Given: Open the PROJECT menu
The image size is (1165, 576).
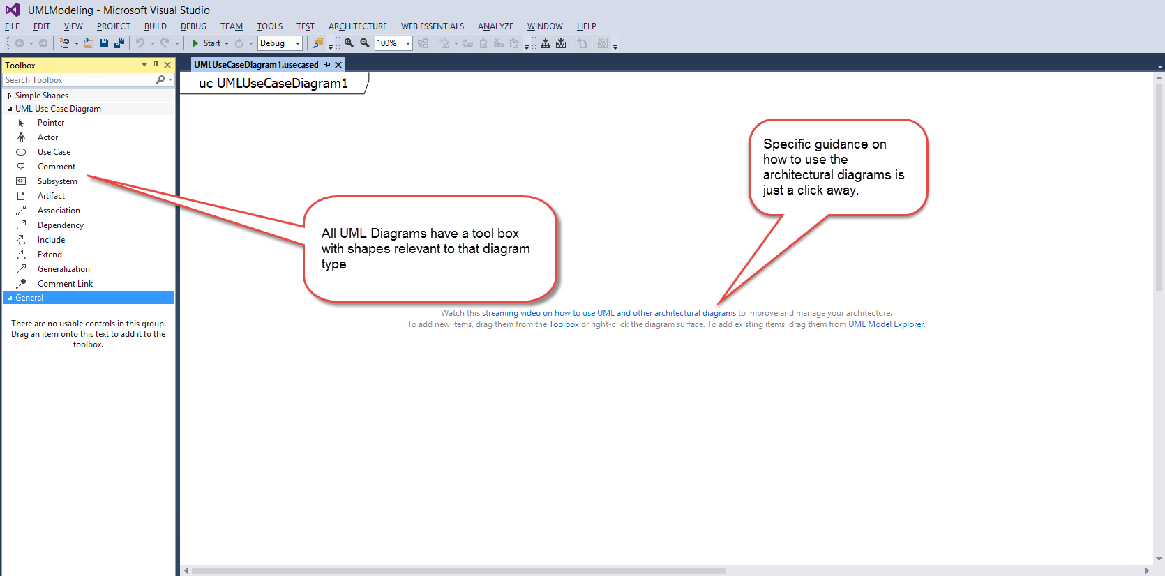Looking at the screenshot, I should pyautogui.click(x=114, y=26).
